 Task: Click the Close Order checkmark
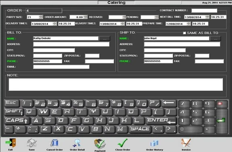point(123,143)
